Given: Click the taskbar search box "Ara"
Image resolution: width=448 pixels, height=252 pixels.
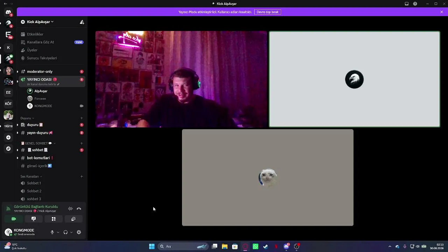Looking at the screenshot, I should tap(183, 246).
